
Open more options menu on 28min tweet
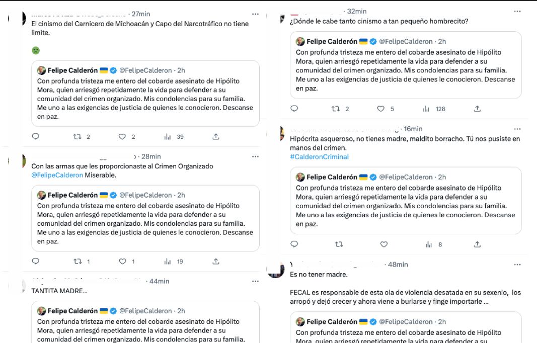click(255, 156)
